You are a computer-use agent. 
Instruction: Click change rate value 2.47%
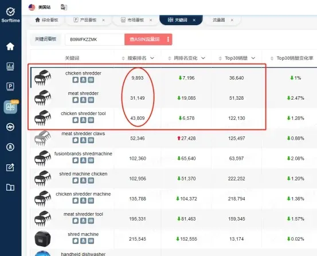(297, 98)
